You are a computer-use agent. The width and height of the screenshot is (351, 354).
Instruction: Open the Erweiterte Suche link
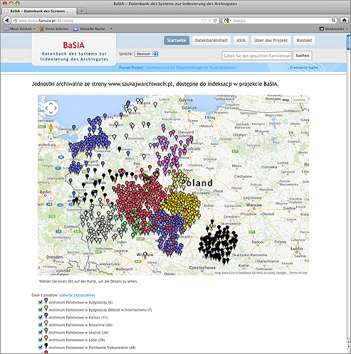tap(304, 68)
